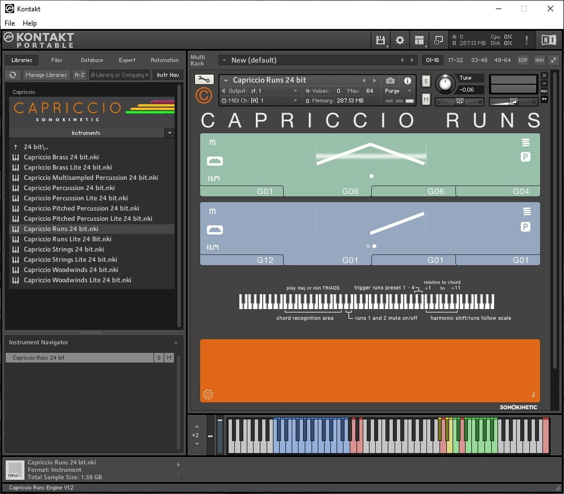Clear the library search field
The image size is (564, 494).
(147, 75)
